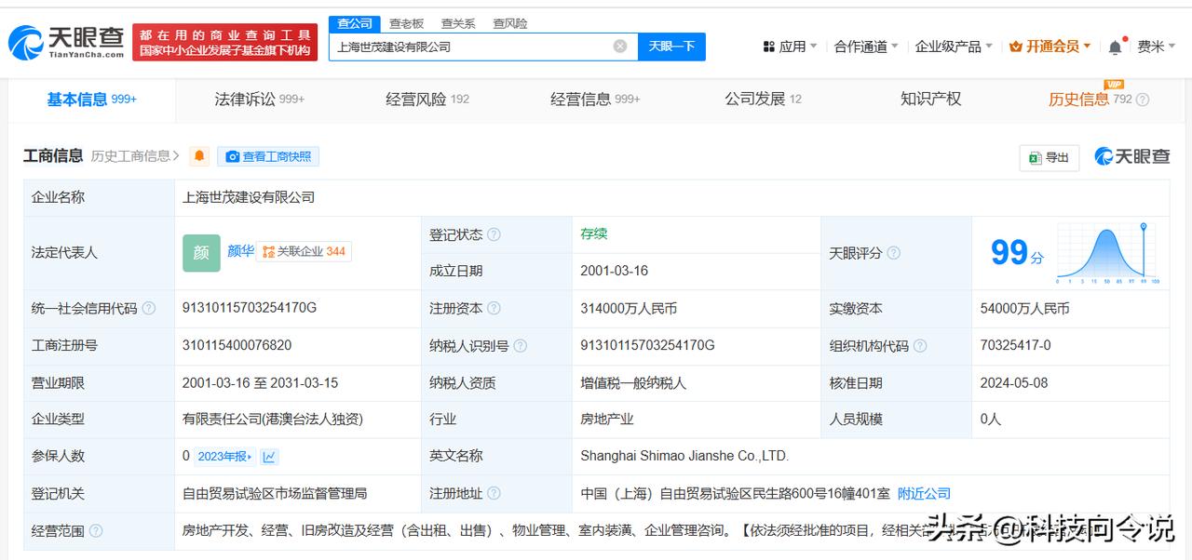Open the 颜华 legal representative link
Viewport: 1192px width, 560px height.
click(x=240, y=251)
